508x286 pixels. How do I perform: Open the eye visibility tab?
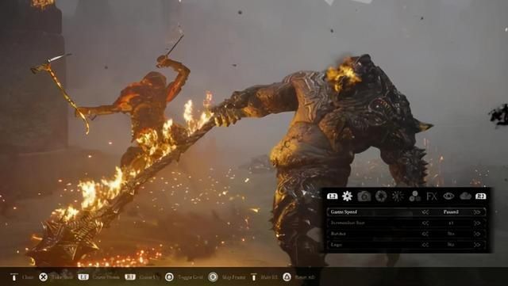(448, 196)
